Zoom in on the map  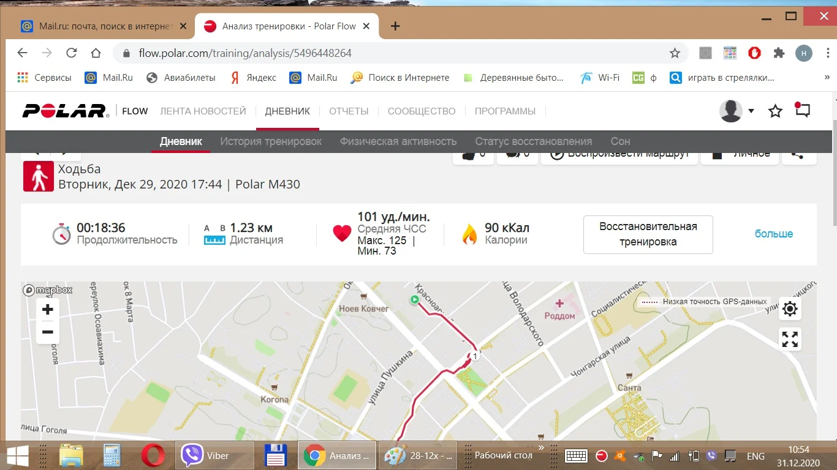pos(48,310)
